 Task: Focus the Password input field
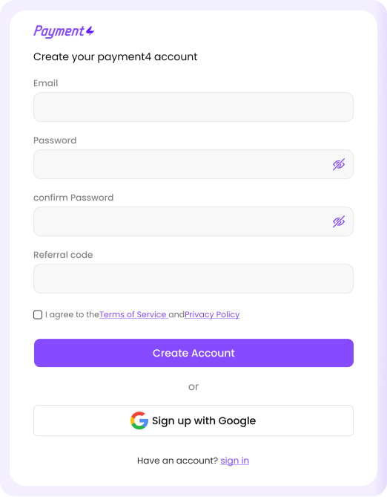(x=193, y=164)
